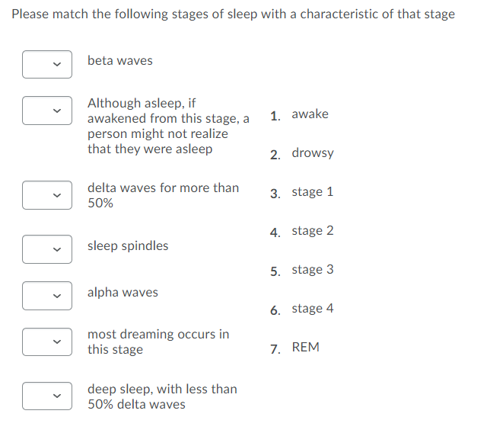This screenshot has width=487, height=433.
Task: Click the 'most dreaming occurs in this stage' text
Action: 158,342
